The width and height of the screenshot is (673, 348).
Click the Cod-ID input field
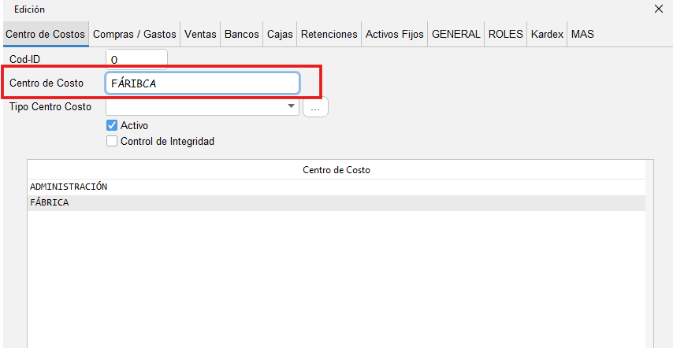[136, 59]
